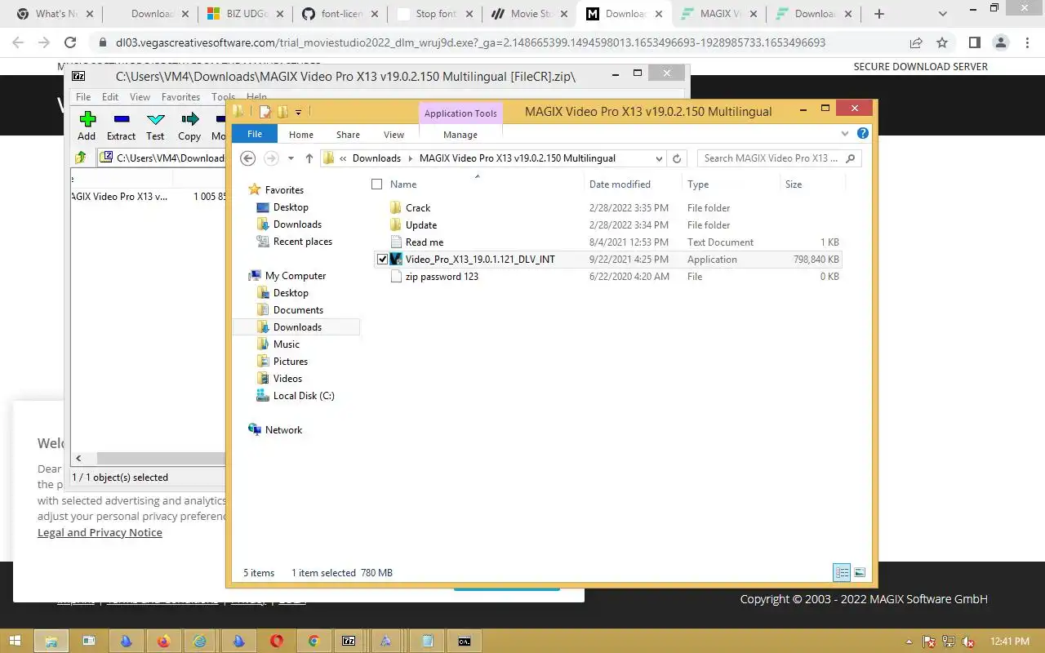Click Firefox icon in taskbar
Viewport: 1045px width, 653px height.
(163, 642)
